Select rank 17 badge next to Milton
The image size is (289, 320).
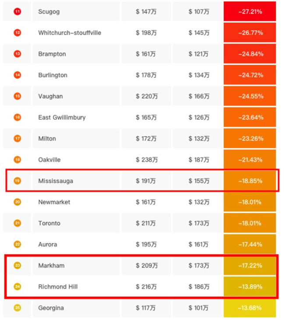coord(18,139)
